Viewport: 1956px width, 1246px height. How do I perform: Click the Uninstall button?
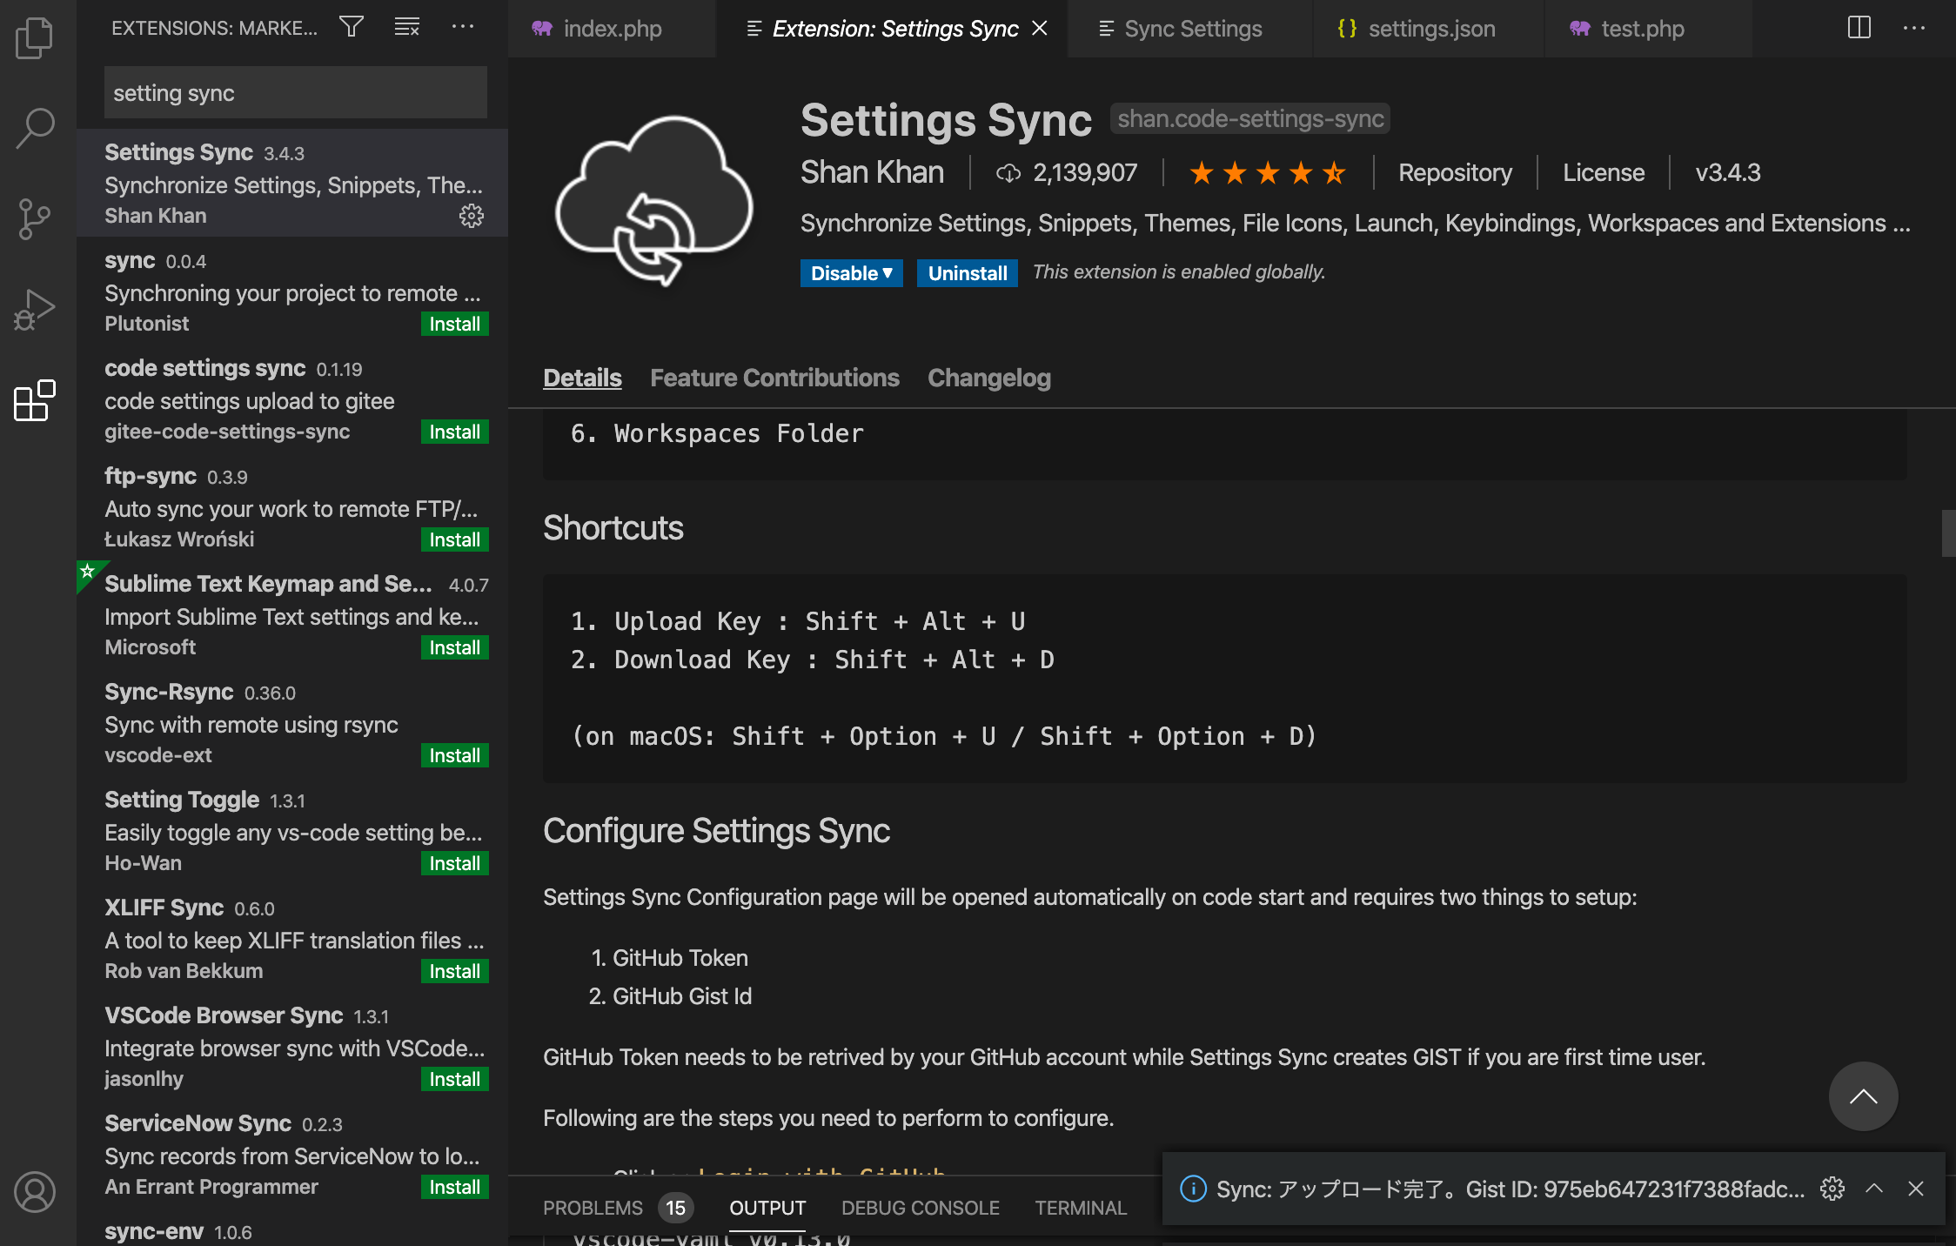click(x=967, y=273)
